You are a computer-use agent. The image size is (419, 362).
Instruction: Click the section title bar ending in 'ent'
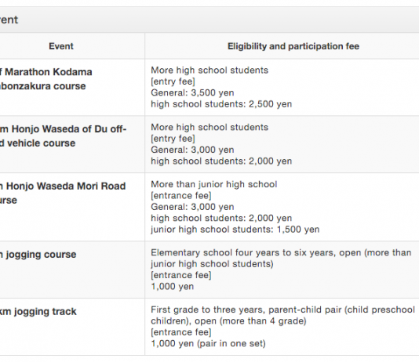point(209,20)
